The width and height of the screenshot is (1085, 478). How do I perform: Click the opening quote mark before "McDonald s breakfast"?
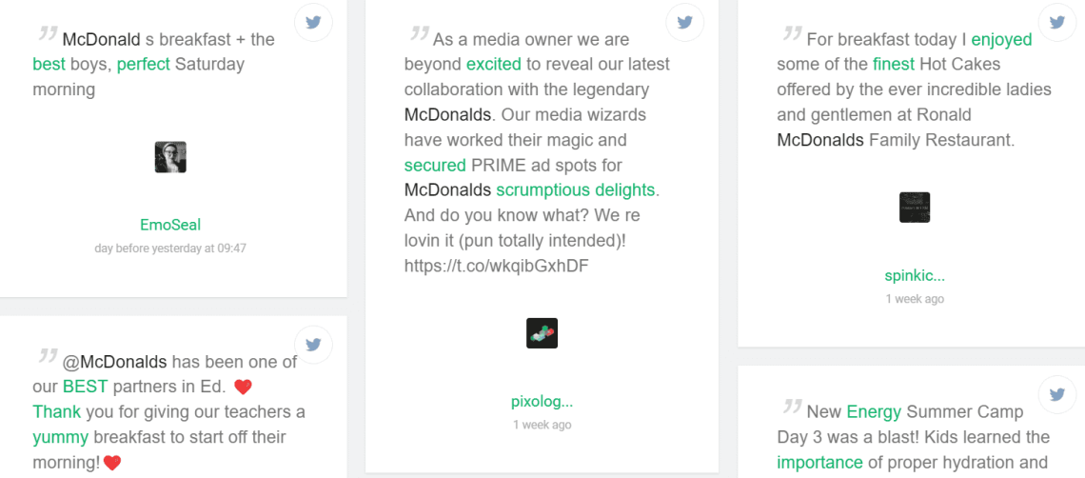(x=48, y=35)
